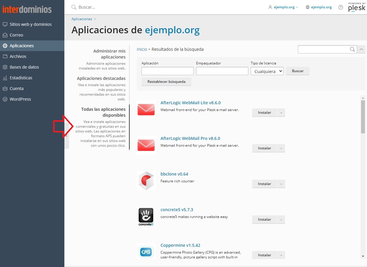Click the Coppermine CPG logo
367x267 pixels.
[x=146, y=252]
